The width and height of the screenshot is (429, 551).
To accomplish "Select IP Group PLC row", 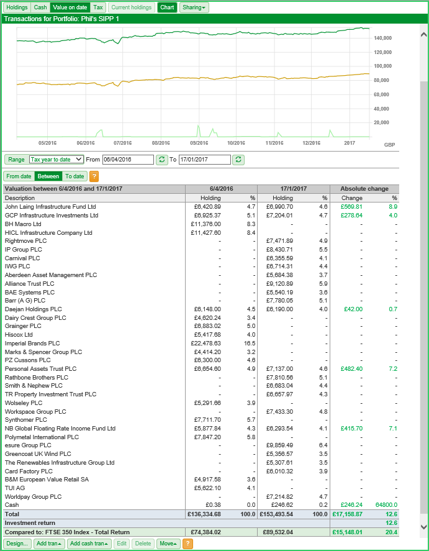I will click(x=201, y=250).
